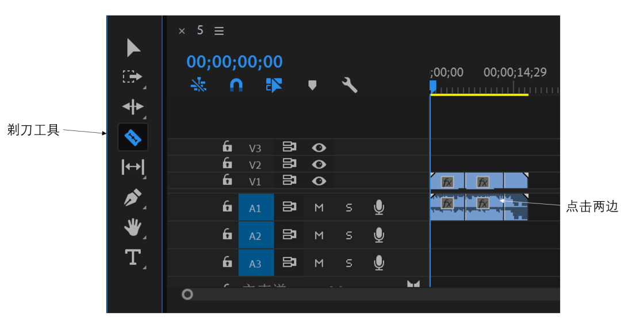Click the blue playhead timecode field

pyautogui.click(x=235, y=61)
